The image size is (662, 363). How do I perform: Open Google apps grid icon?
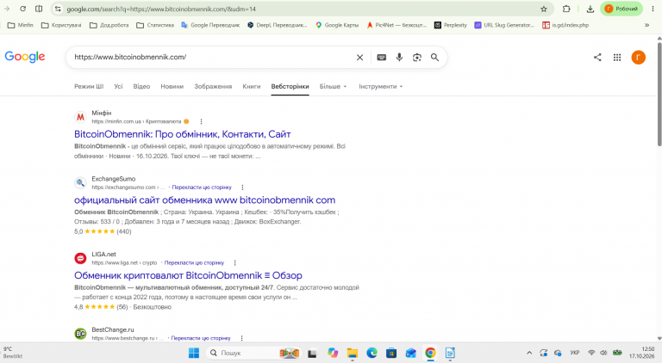tap(617, 58)
